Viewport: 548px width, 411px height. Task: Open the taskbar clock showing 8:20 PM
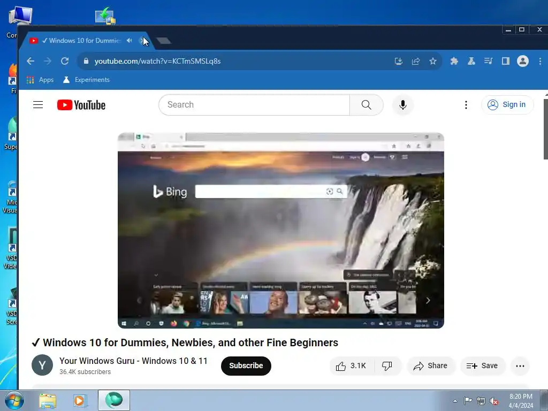click(521, 401)
